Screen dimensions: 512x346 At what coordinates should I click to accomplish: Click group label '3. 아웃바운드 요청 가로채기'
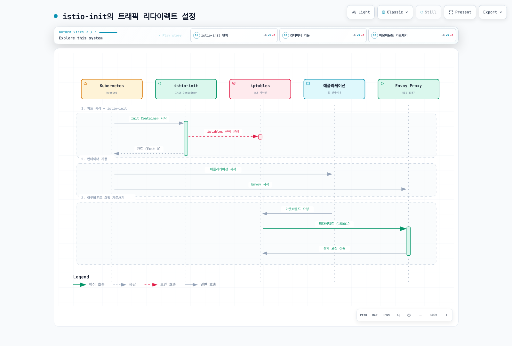[x=103, y=198]
